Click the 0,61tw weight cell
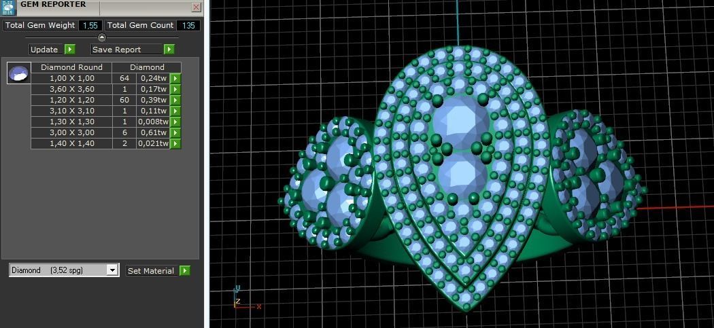The image size is (714, 328). 154,133
